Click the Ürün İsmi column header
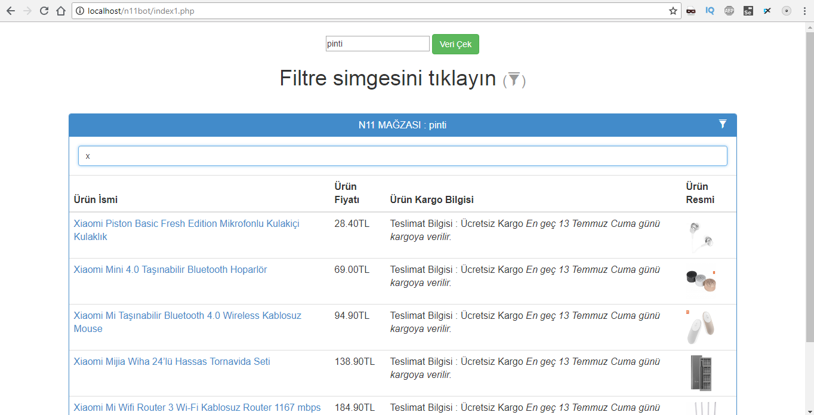814x415 pixels. [x=95, y=199]
